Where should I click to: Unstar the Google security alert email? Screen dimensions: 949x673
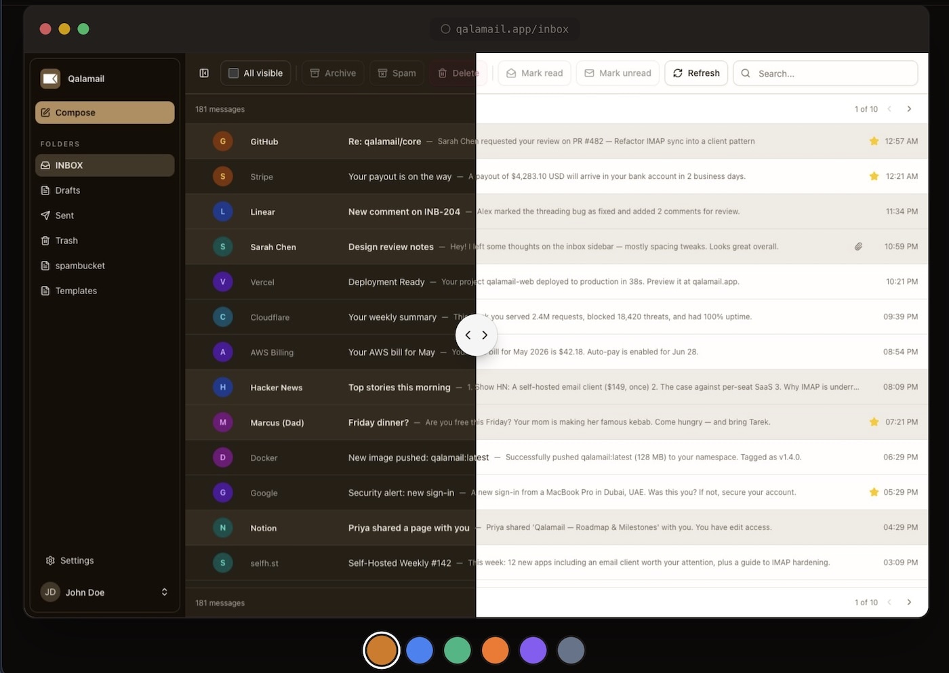874,492
